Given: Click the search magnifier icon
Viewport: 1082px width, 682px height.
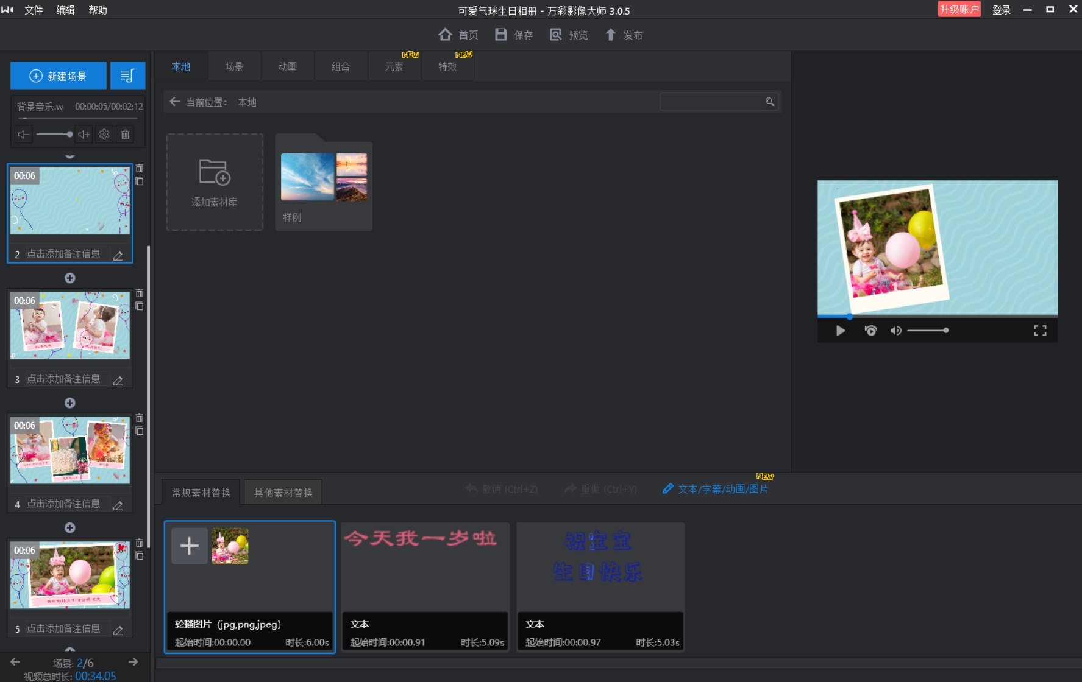Looking at the screenshot, I should (x=770, y=102).
